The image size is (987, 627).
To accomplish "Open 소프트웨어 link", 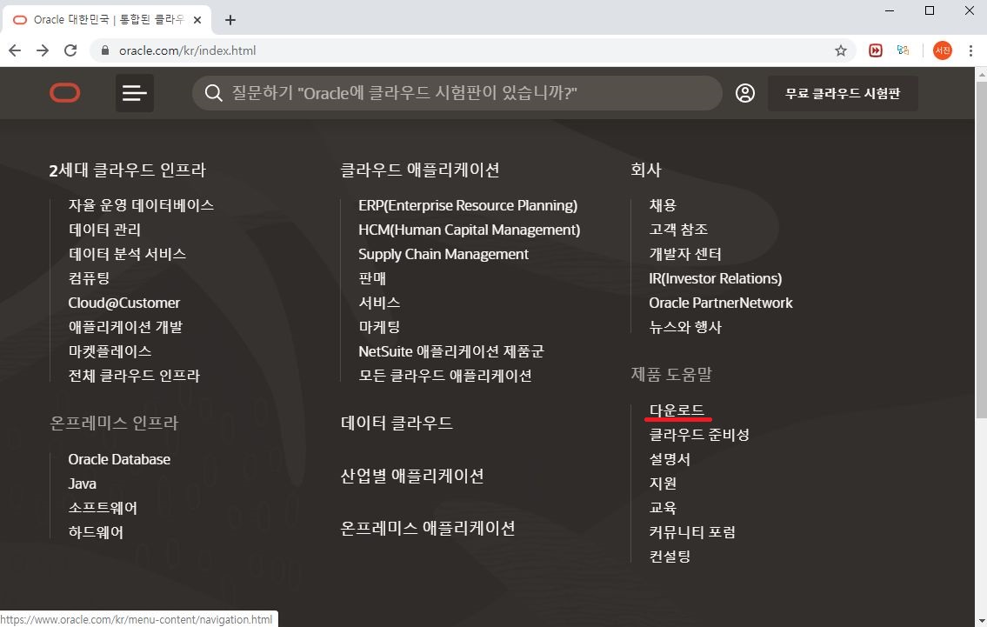I will tap(103, 508).
